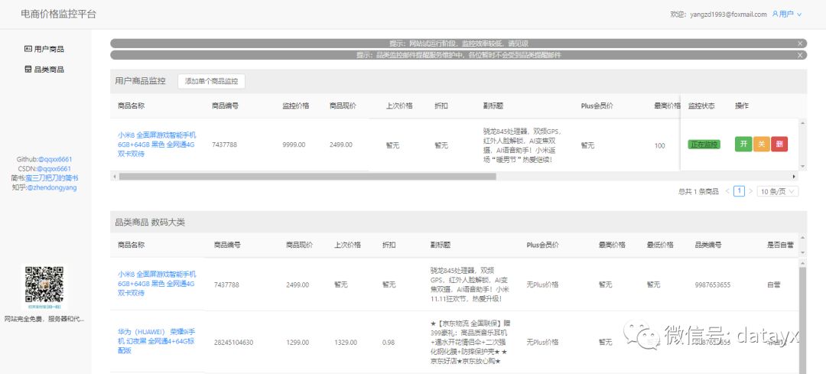Click up arrow of 用户商品监控 table vertical scrollbar
Image resolution: width=826 pixels, height=374 pixels.
click(x=803, y=122)
